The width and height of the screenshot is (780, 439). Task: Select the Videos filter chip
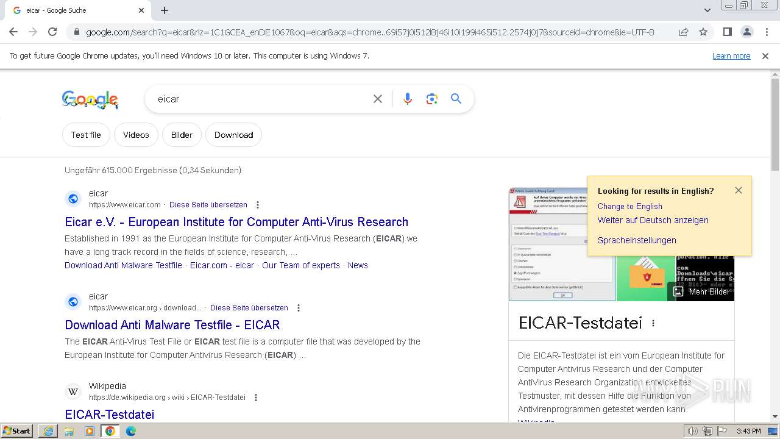pos(136,135)
